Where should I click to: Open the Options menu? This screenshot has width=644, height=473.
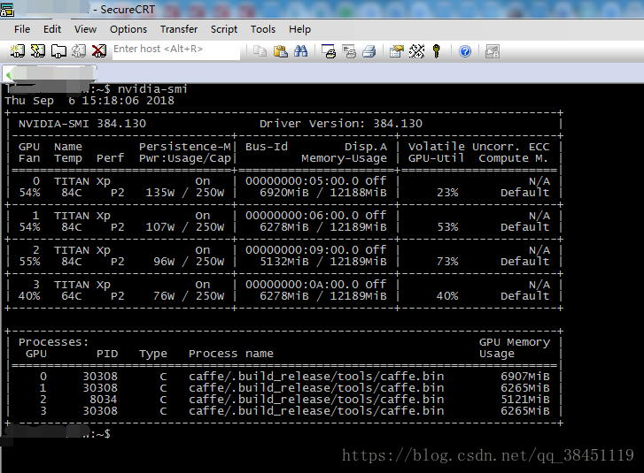[128, 29]
